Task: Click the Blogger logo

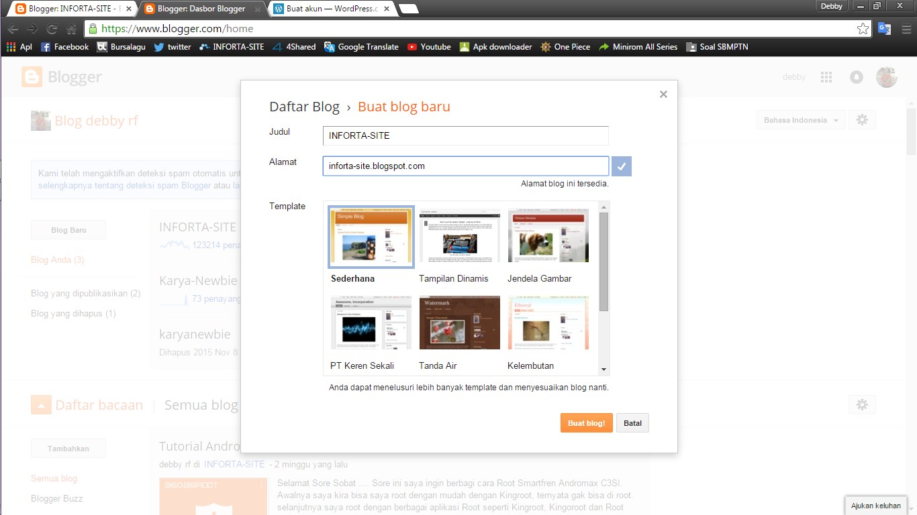Action: coord(62,77)
